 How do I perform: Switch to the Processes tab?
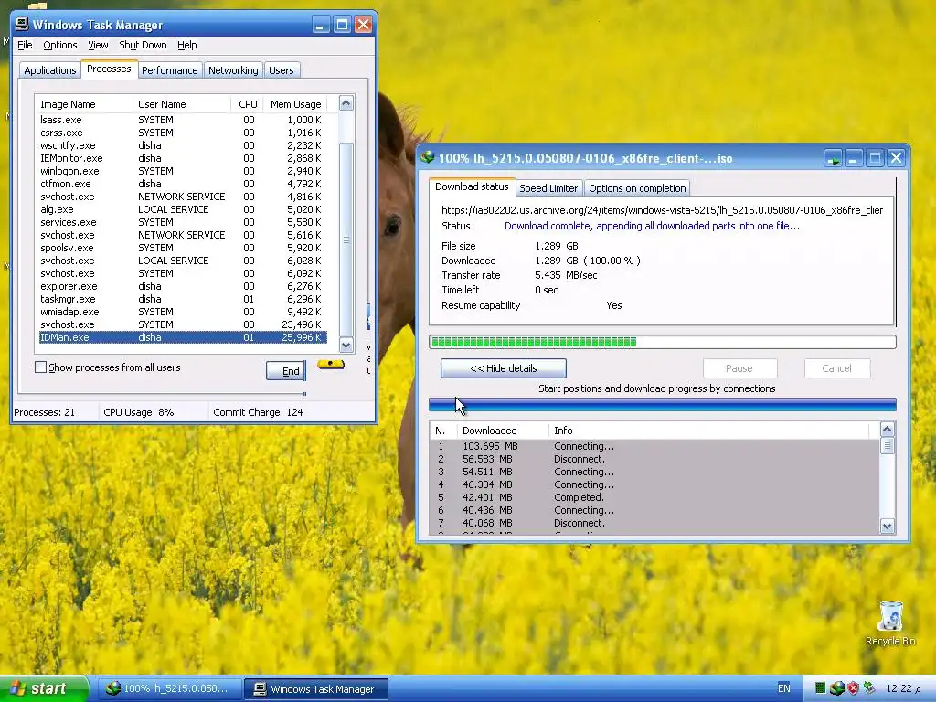point(109,69)
